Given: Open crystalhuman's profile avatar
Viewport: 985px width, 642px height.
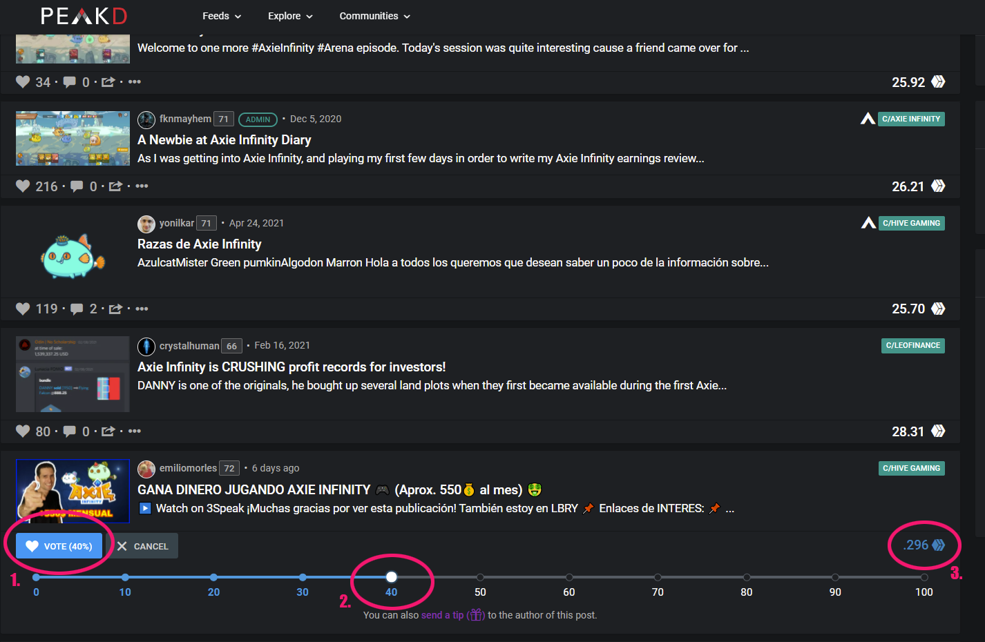Looking at the screenshot, I should point(146,346).
